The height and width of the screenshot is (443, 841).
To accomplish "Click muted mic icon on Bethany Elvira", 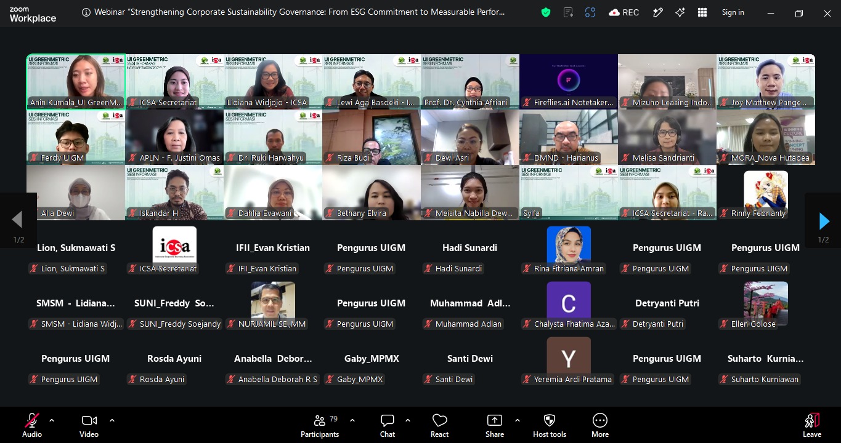I will tap(329, 214).
